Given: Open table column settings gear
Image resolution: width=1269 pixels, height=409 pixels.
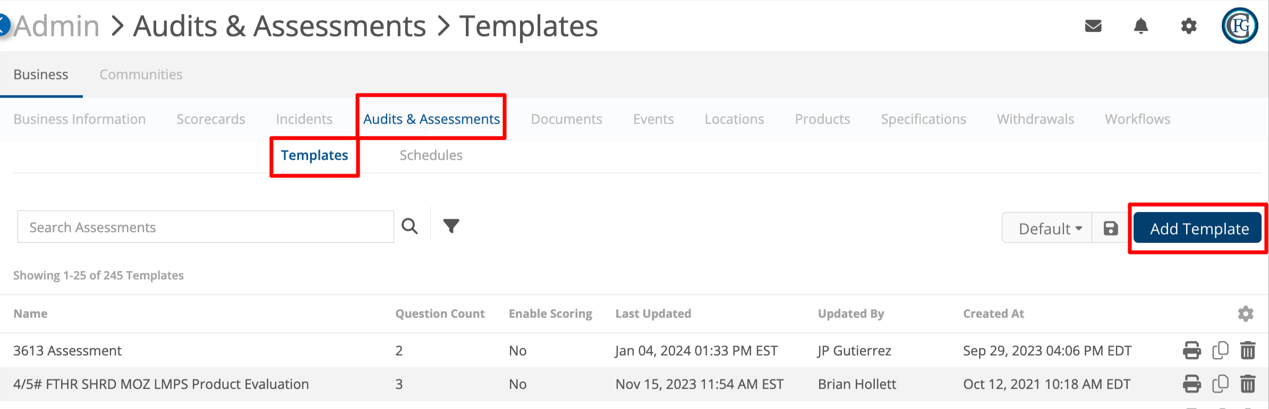Looking at the screenshot, I should 1245,313.
